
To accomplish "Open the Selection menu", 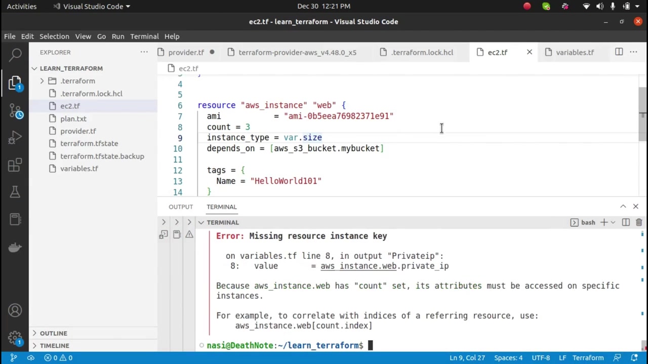I will click(54, 36).
